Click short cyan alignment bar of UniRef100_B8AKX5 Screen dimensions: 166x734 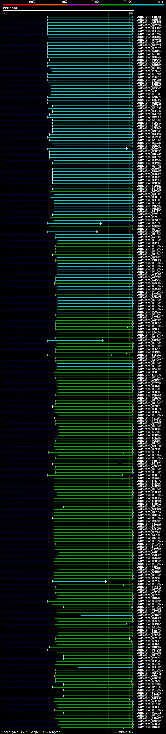coord(87,149)
